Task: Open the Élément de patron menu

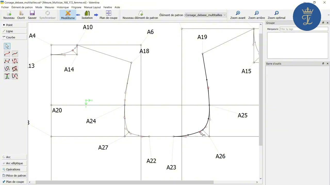Action: pos(22,7)
